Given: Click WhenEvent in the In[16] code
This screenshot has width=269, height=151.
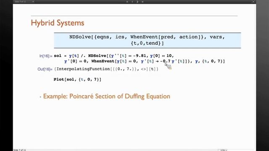Looking at the screenshot, I should pos(103,61).
